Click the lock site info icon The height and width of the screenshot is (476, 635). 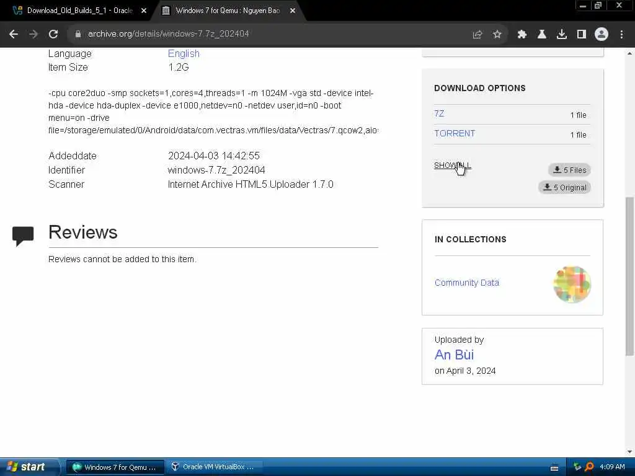pyautogui.click(x=78, y=34)
